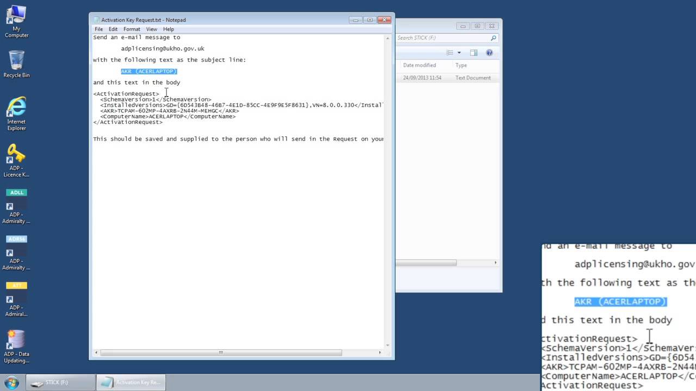Maximize the Notepad window
The height and width of the screenshot is (391, 696).
pyautogui.click(x=370, y=20)
